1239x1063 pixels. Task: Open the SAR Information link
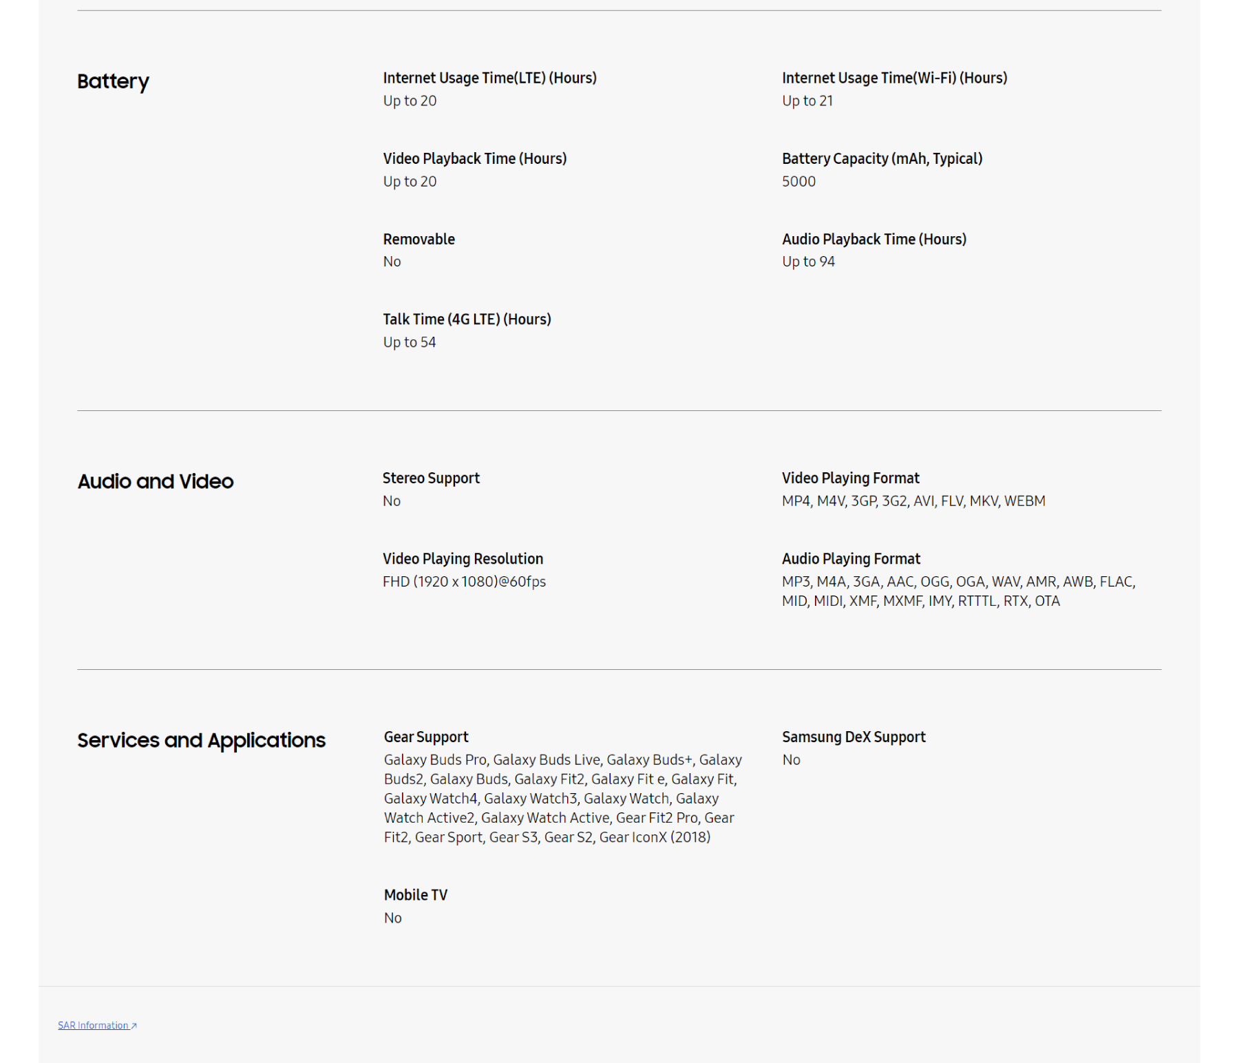click(93, 1025)
